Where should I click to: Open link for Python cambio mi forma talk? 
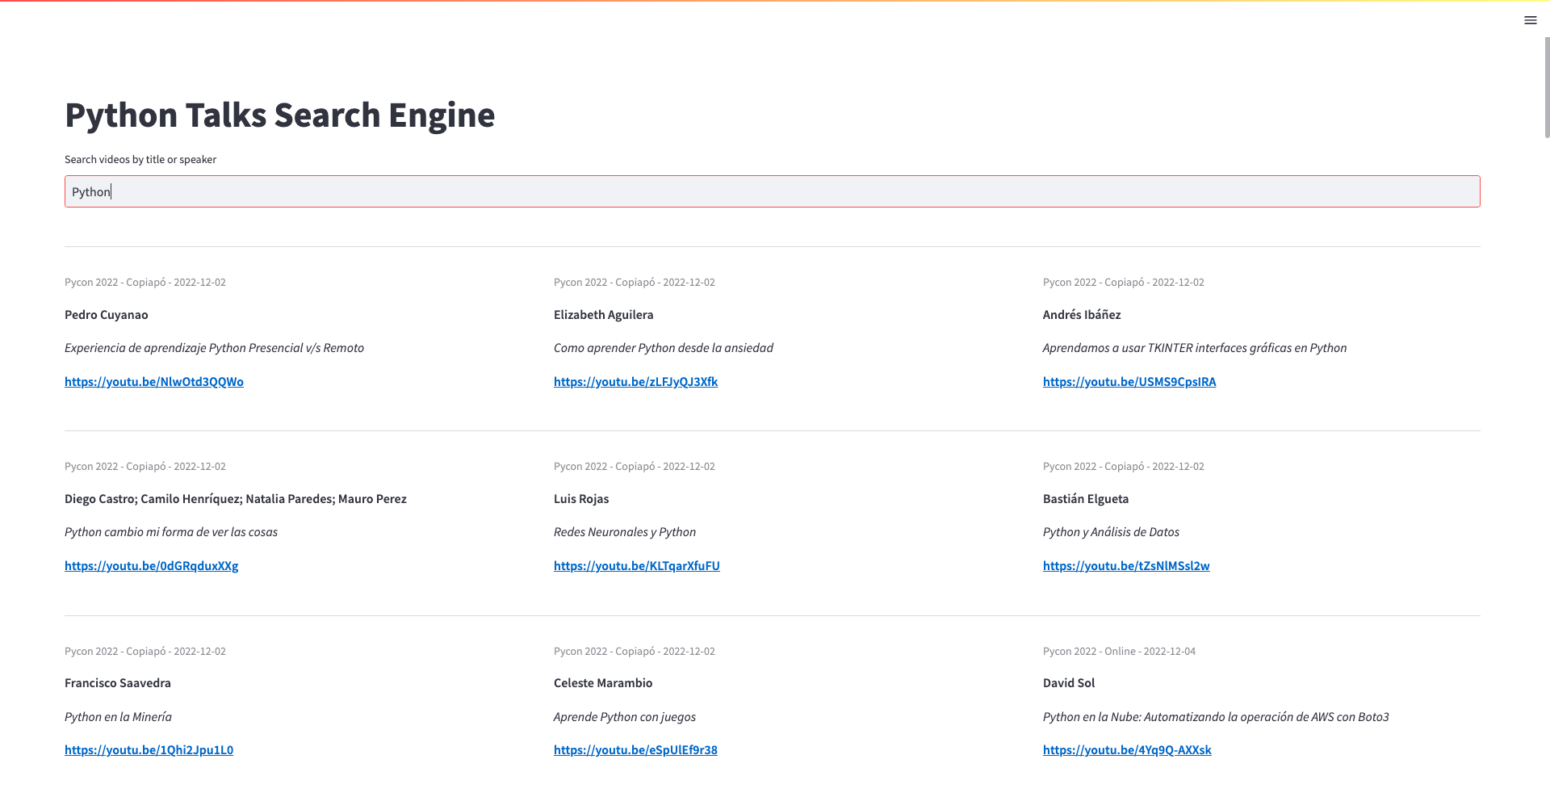[151, 566]
